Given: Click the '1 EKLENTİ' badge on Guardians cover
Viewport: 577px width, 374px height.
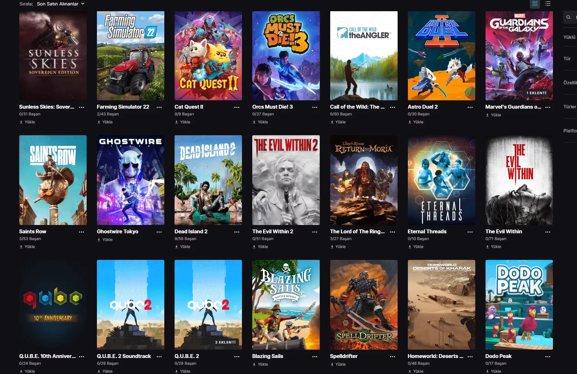Looking at the screenshot, I should click(x=536, y=93).
